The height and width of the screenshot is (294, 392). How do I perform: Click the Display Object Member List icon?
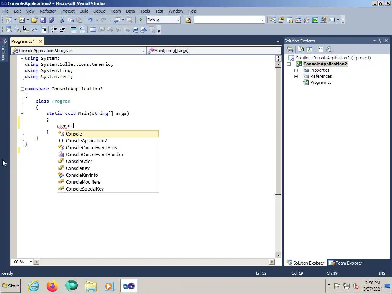click(9, 30)
